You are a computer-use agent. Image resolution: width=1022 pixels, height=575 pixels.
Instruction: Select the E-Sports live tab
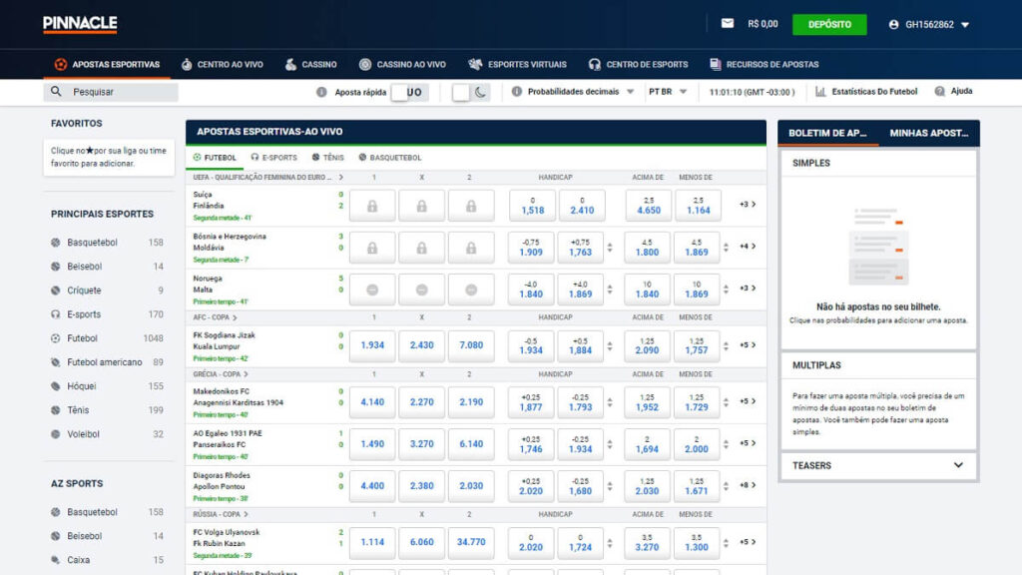(x=273, y=158)
